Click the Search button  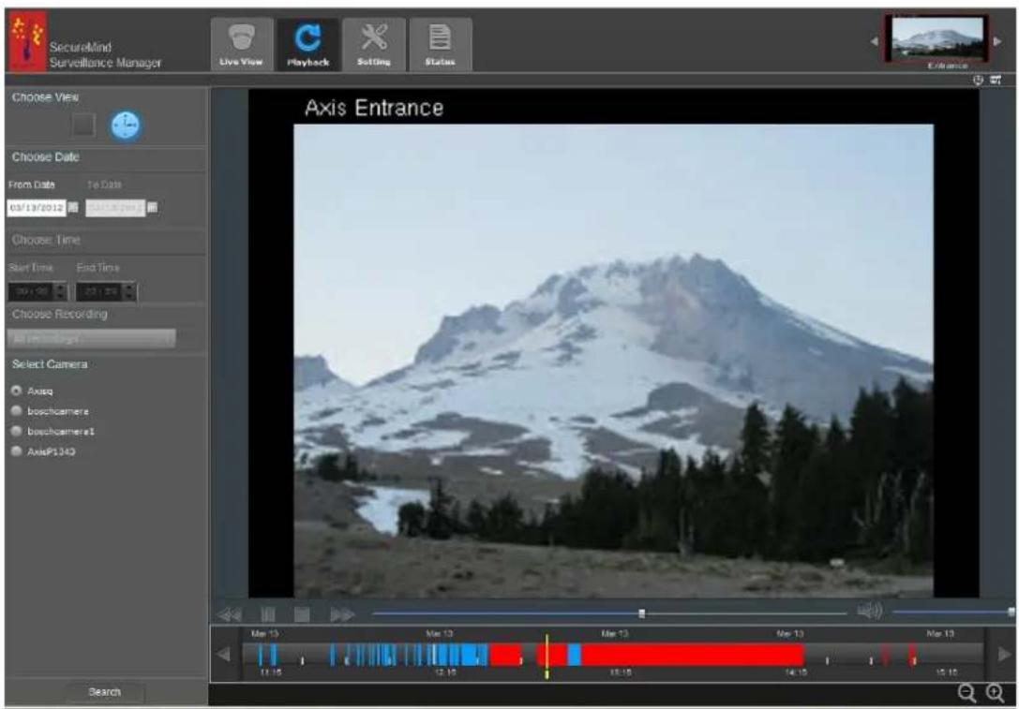pos(104,692)
